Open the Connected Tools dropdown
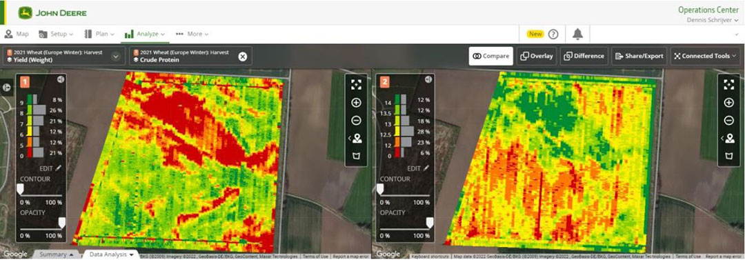745x260 pixels. [705, 56]
